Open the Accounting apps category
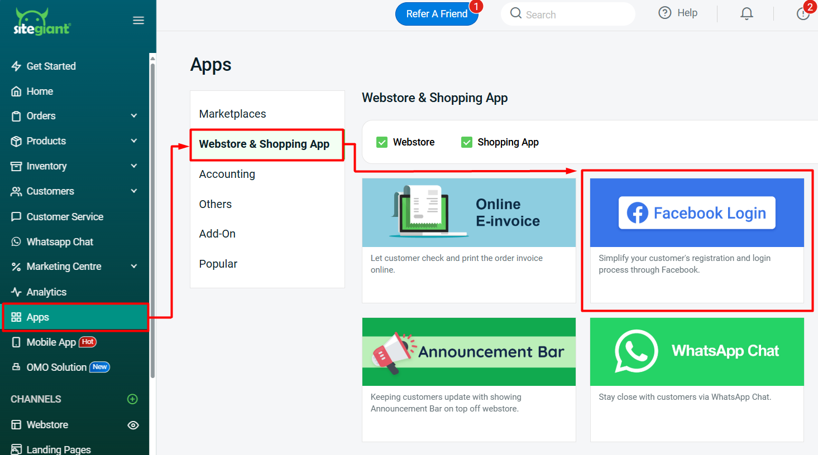The height and width of the screenshot is (455, 818). [227, 174]
